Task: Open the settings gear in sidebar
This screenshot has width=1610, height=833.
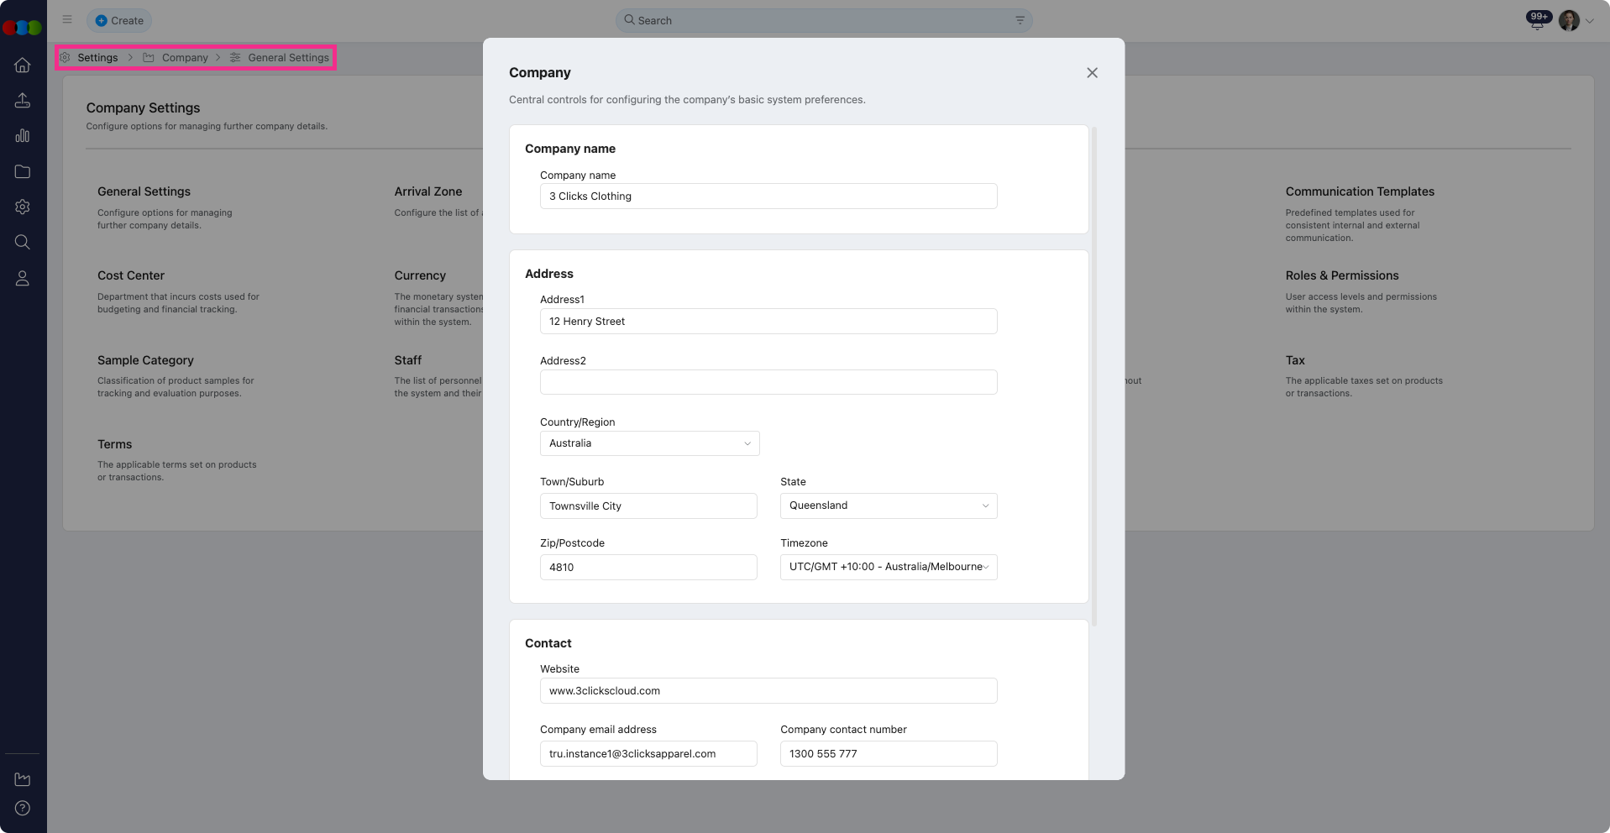Action: click(23, 207)
